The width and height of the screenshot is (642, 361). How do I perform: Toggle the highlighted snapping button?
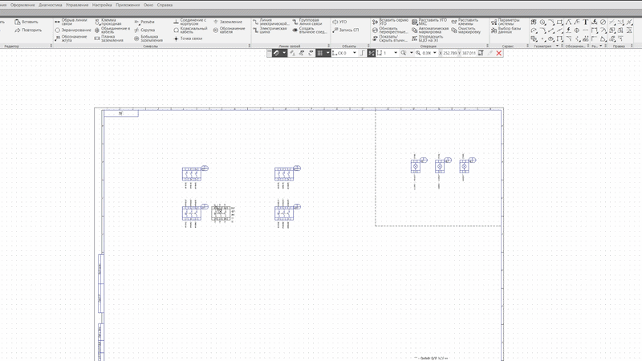tap(372, 53)
